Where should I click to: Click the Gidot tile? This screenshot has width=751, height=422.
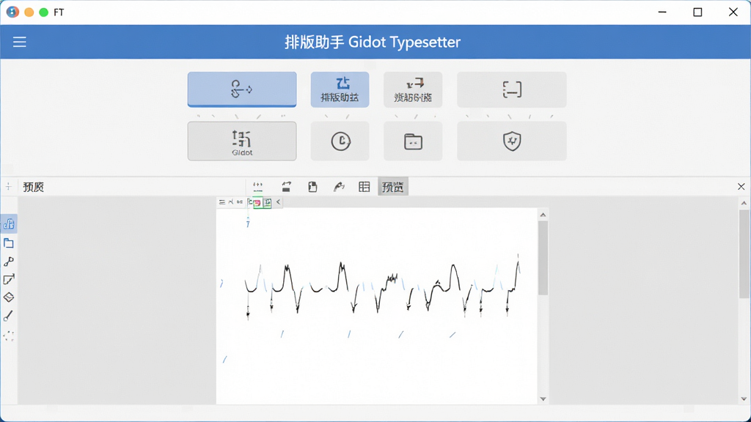coord(242,141)
